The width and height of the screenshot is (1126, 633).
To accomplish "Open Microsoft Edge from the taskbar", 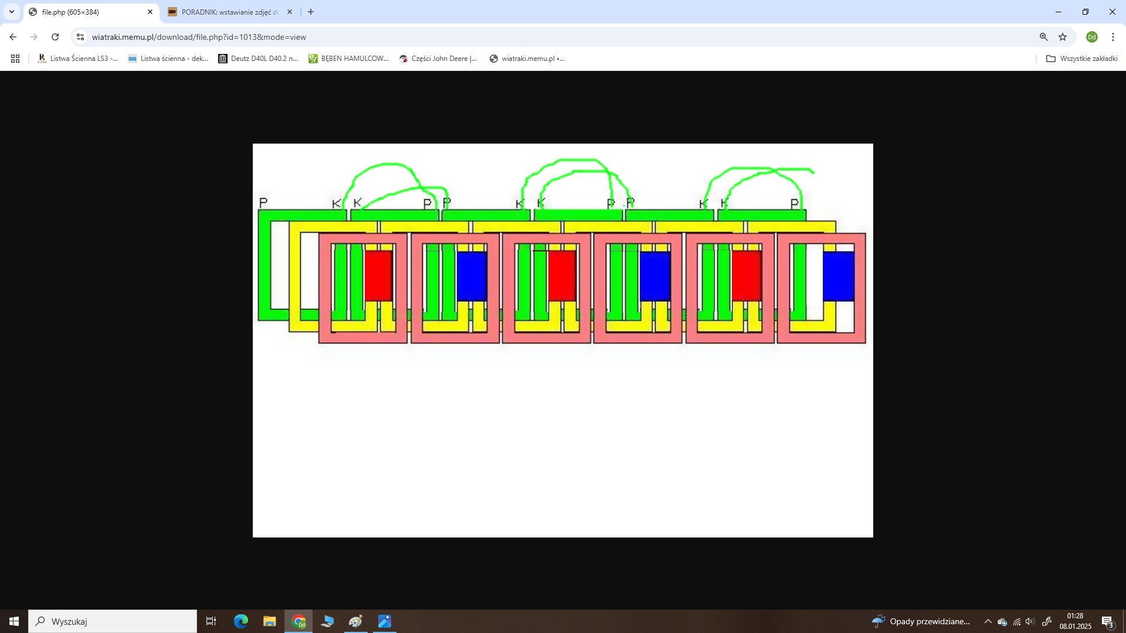I will pos(240,621).
